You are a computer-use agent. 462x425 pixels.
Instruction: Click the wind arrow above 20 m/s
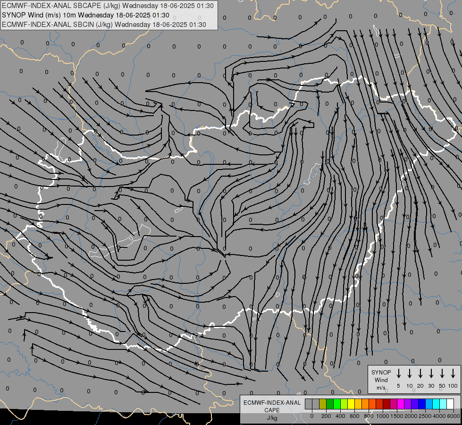pos(420,374)
